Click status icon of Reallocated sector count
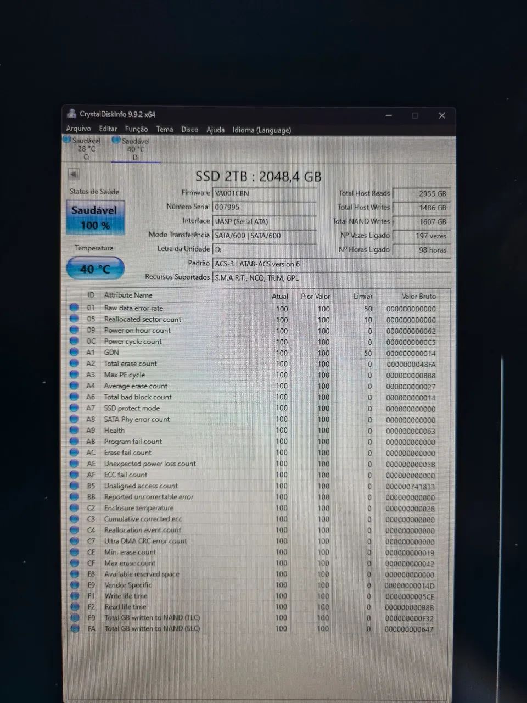The image size is (527, 703). click(x=74, y=319)
